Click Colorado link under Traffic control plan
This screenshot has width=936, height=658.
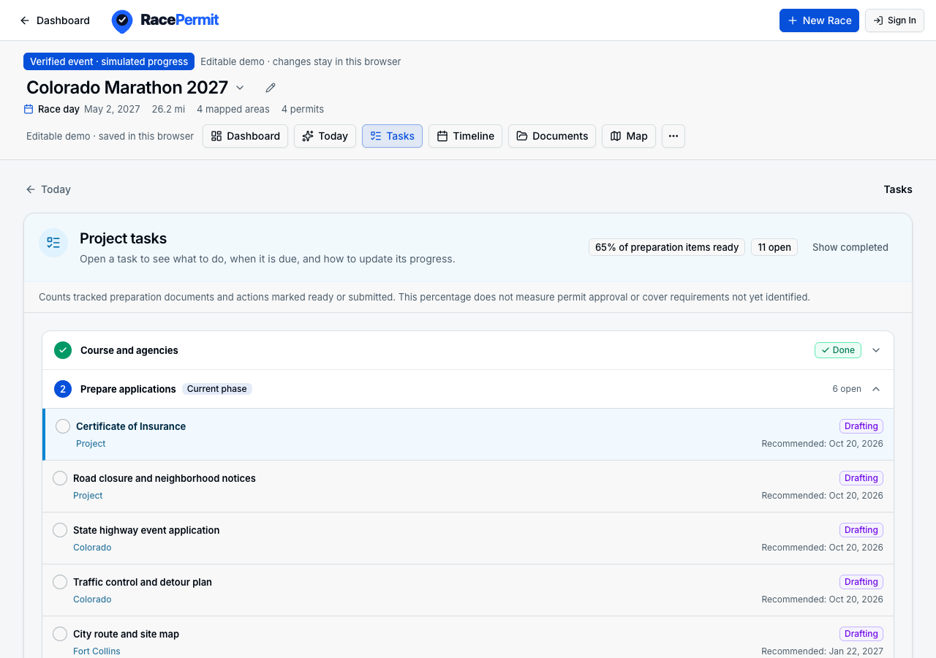tap(92, 599)
